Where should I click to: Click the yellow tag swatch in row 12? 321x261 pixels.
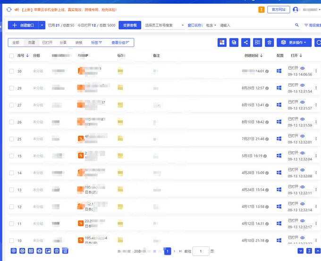pyautogui.click(x=120, y=207)
